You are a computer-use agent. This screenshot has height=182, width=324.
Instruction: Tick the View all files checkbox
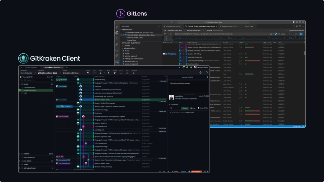tap(199, 108)
